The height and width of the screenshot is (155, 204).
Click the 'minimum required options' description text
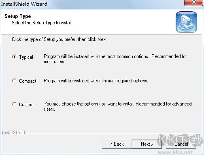(96, 81)
